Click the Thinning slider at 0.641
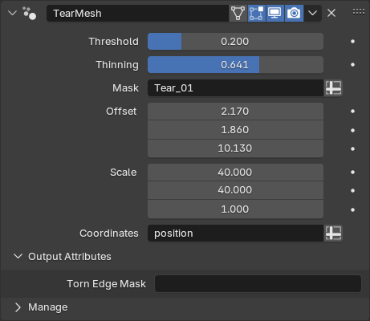Screen dimensions: 370x321 [235, 65]
